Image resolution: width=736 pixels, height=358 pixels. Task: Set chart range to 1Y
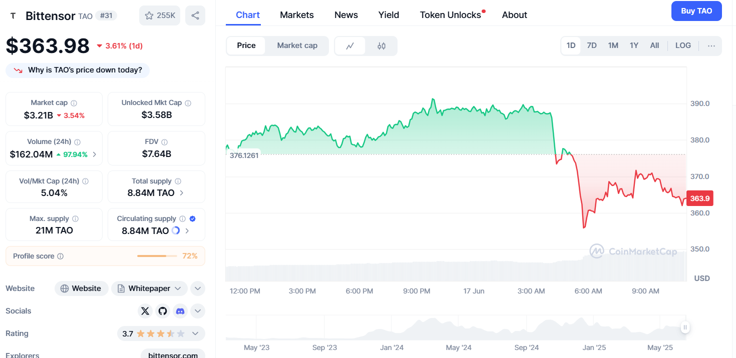tap(634, 45)
